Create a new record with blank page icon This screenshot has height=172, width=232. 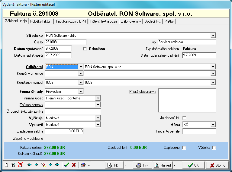pos(6,165)
